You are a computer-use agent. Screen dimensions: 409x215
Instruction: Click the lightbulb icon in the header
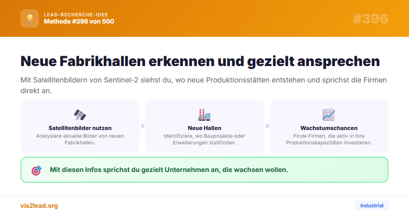click(x=30, y=18)
